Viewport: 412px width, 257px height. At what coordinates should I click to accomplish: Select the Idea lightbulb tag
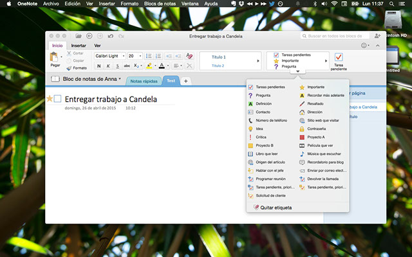(x=259, y=128)
